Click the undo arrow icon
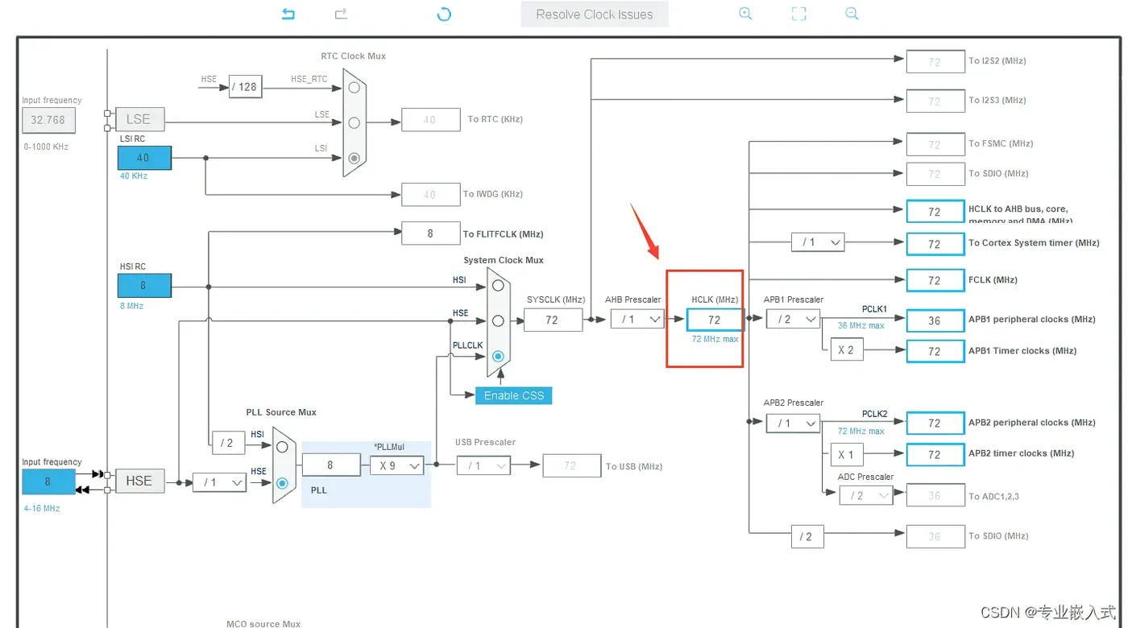Viewport: 1128px width, 628px height. (288, 14)
